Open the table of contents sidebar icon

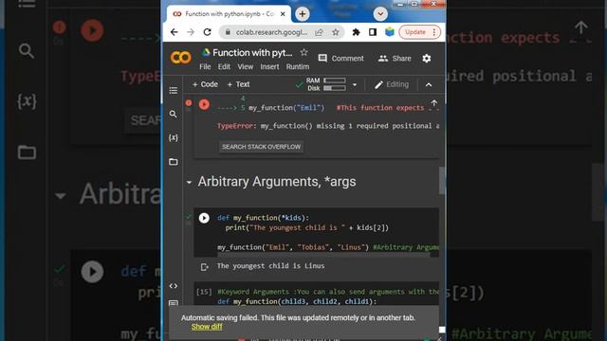click(173, 91)
